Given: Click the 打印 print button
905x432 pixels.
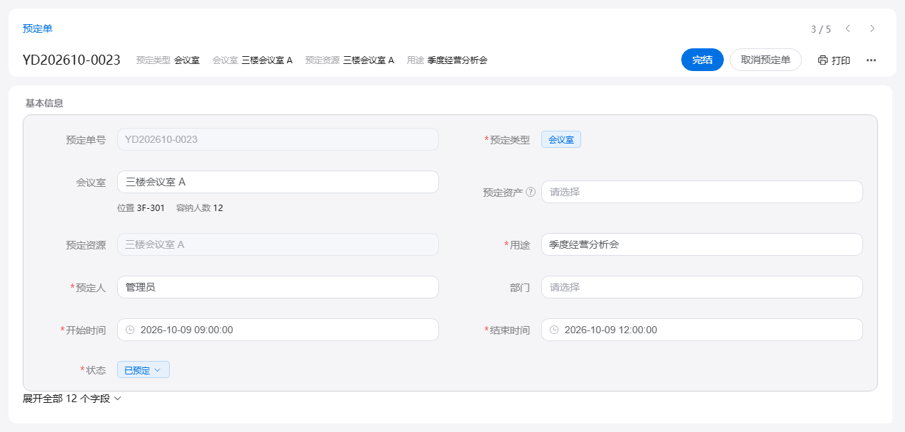Looking at the screenshot, I should pos(834,60).
